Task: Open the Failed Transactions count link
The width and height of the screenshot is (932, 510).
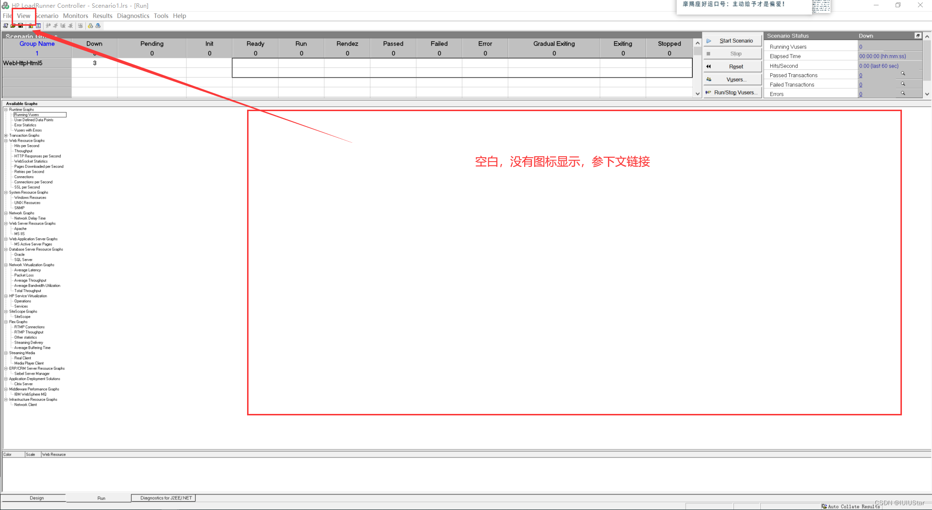Action: click(861, 84)
